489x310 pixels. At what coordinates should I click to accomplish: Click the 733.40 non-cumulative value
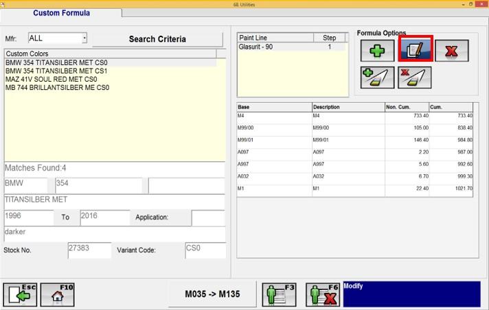click(421, 116)
